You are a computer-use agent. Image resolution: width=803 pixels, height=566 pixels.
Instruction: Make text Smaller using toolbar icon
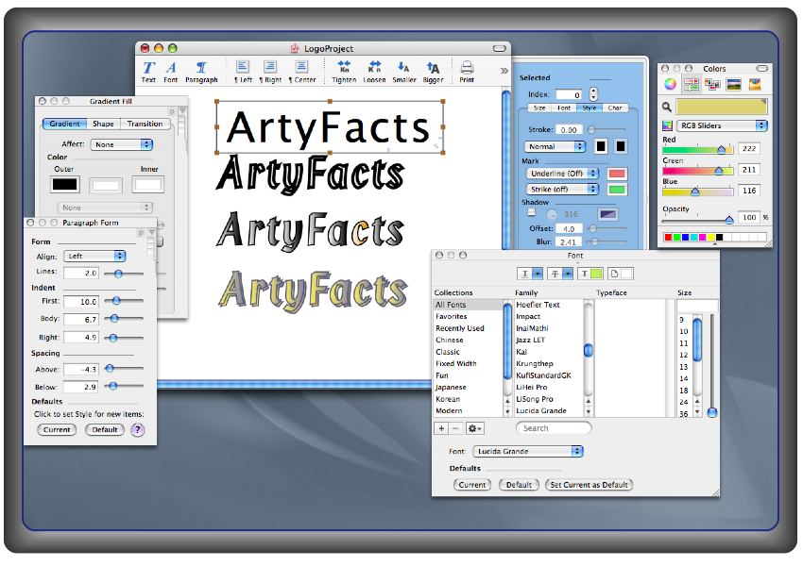pyautogui.click(x=404, y=72)
